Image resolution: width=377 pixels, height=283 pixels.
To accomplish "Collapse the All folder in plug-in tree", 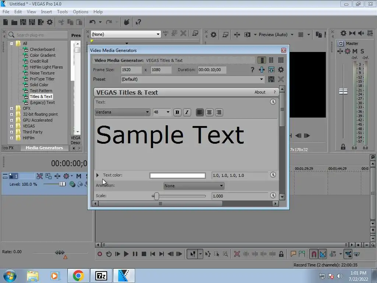I will 11,43.
